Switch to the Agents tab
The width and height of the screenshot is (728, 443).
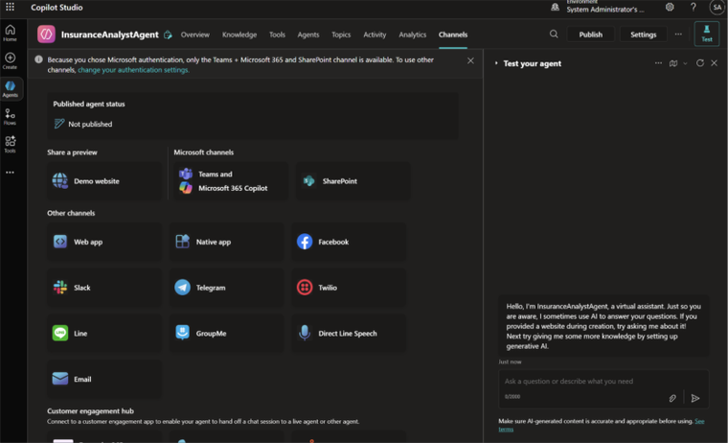(x=308, y=35)
